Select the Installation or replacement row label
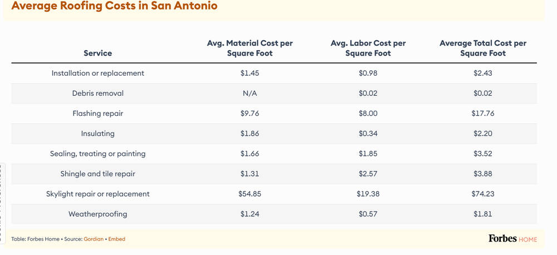The width and height of the screenshot is (557, 255). click(97, 73)
